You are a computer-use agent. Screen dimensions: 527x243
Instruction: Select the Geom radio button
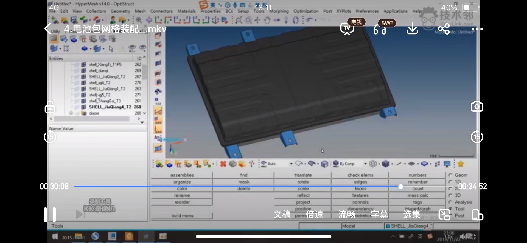[450, 175]
